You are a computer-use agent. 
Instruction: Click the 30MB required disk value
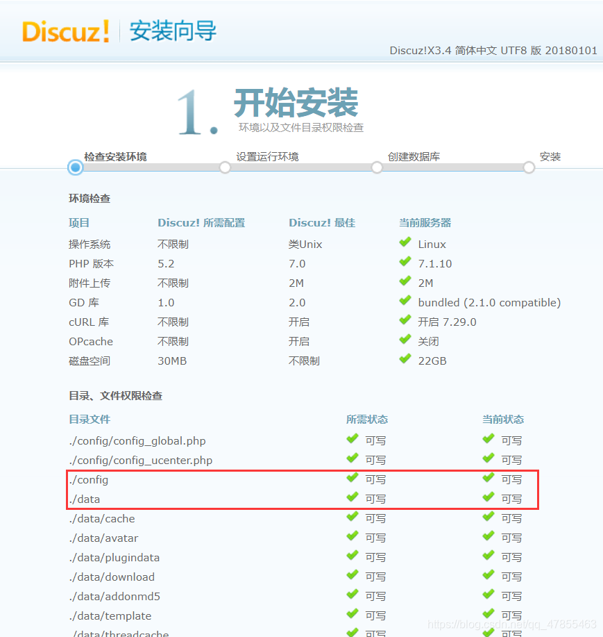(x=172, y=361)
